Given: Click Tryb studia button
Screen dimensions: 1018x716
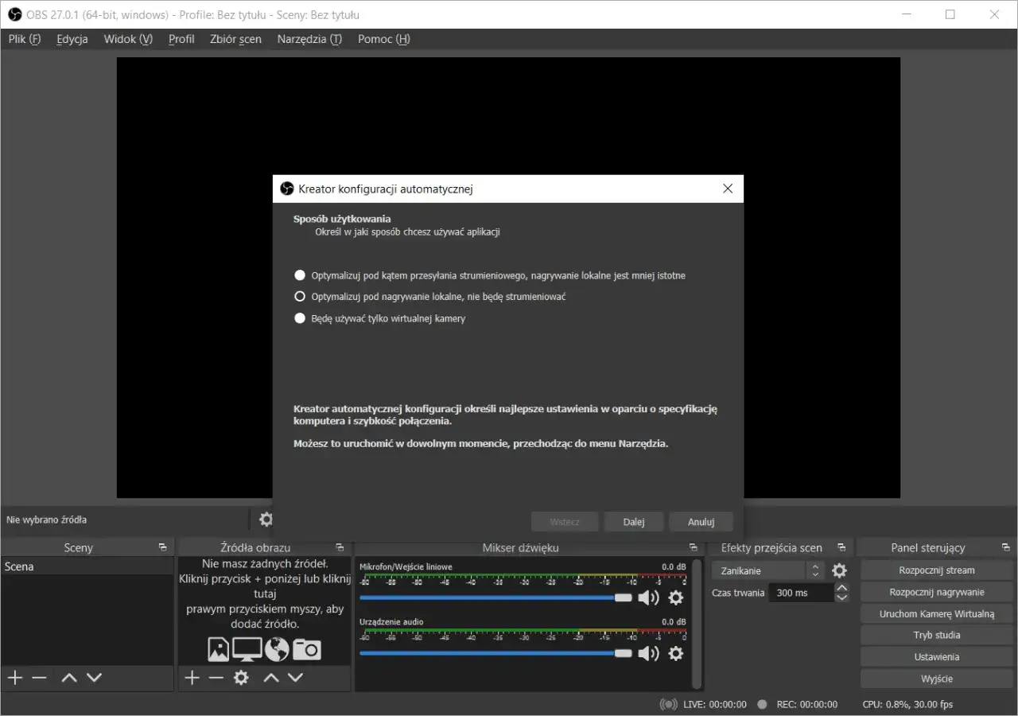Looking at the screenshot, I should point(937,635).
